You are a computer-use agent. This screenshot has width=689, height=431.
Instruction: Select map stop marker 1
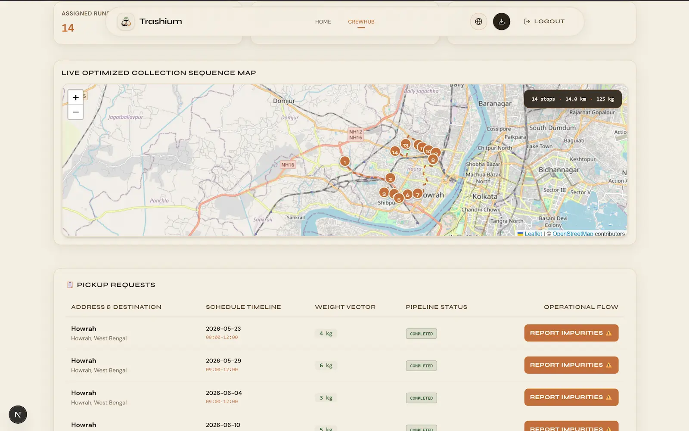tap(344, 161)
